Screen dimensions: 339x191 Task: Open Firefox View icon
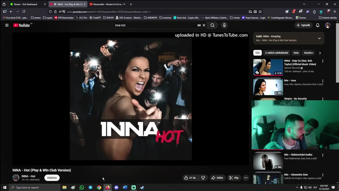pos(4,4)
